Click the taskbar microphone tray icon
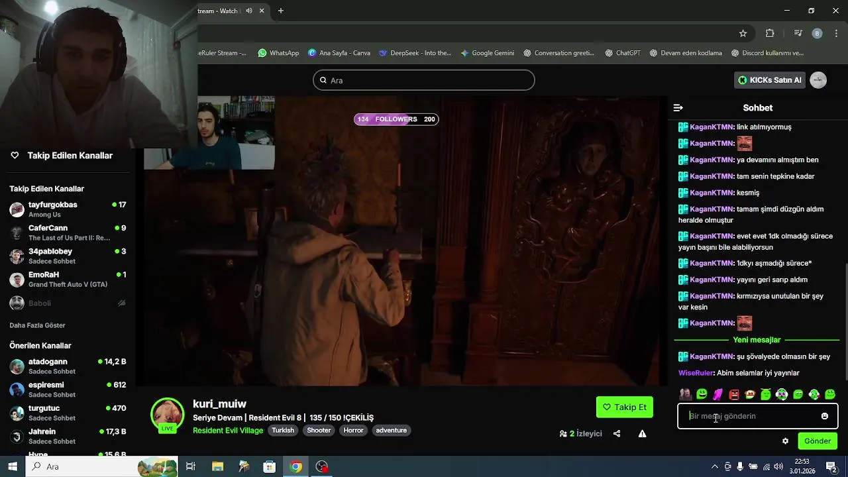 click(740, 466)
